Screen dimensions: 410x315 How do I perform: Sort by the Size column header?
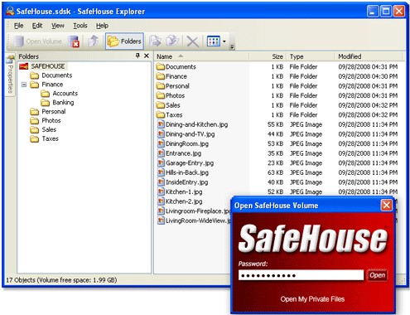[268, 56]
